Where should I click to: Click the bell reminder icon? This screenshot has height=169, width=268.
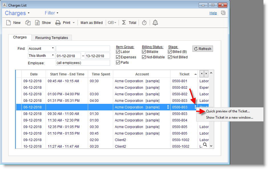point(155,23)
